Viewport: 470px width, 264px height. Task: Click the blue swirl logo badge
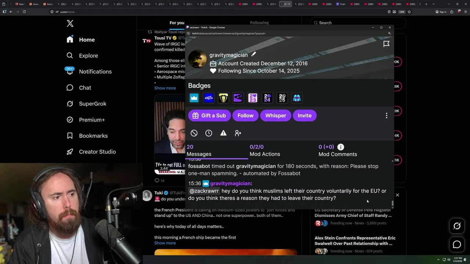click(209, 98)
